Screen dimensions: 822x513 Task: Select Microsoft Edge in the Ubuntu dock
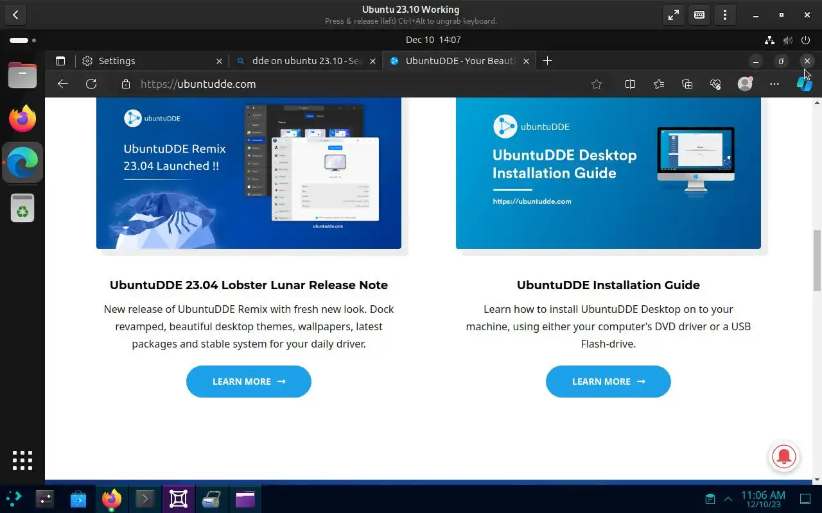(x=22, y=163)
